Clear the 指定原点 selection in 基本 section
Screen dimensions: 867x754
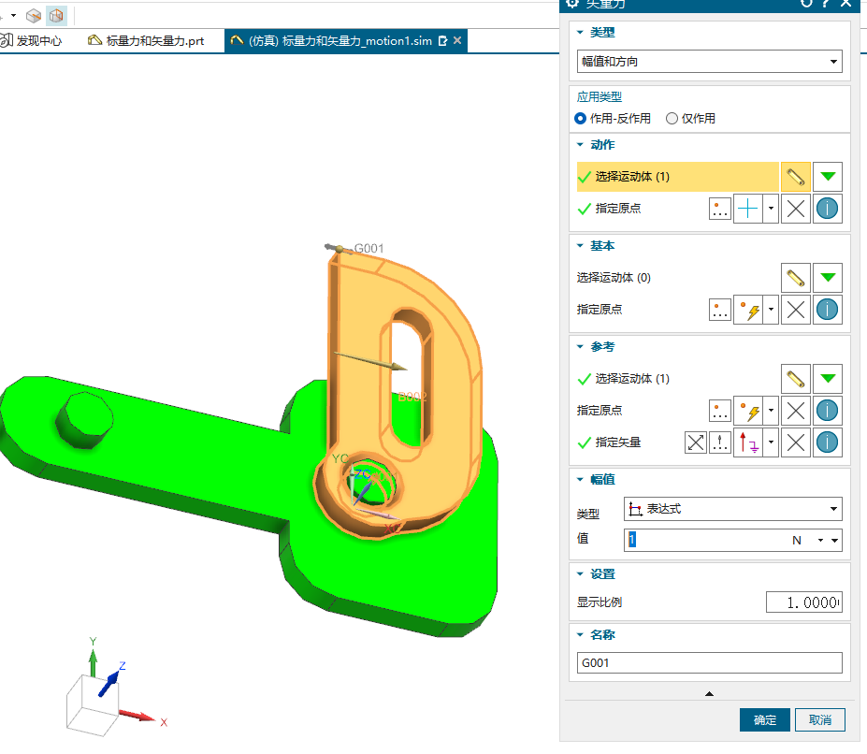pos(796,310)
